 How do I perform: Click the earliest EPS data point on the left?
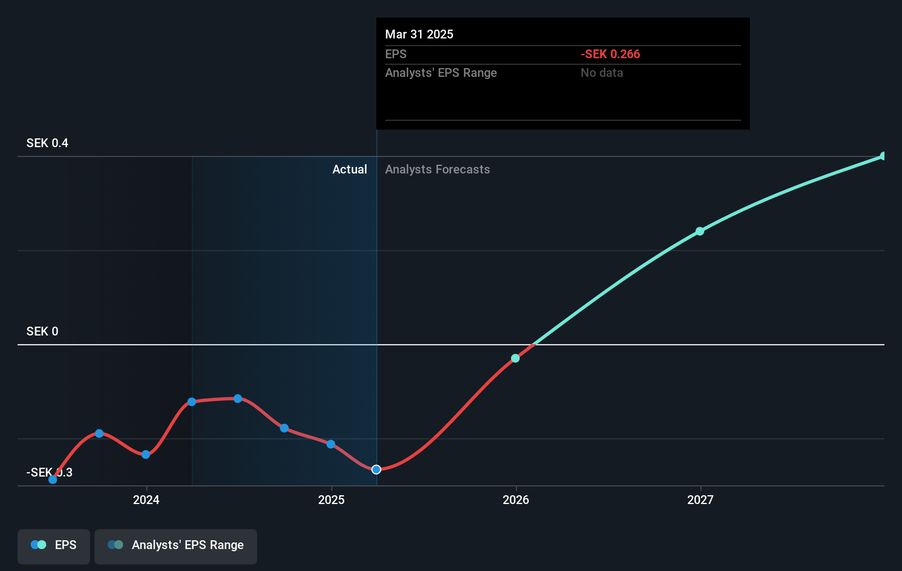(x=53, y=479)
